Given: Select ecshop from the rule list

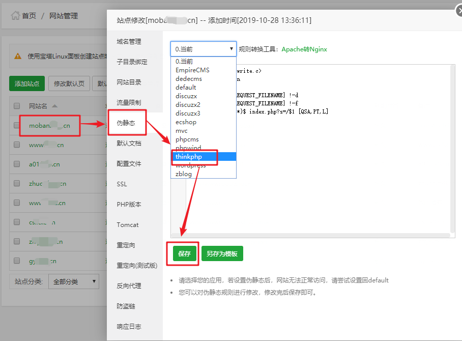Looking at the screenshot, I should [204, 122].
